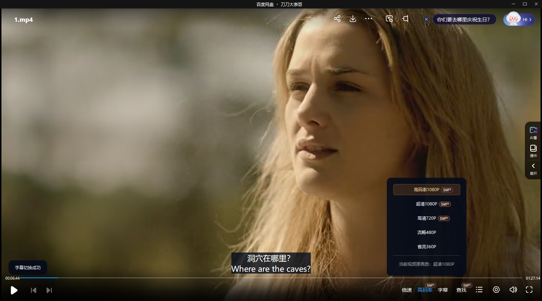The image size is (542, 301).
Task: Select 超清1080P quality option
Action: click(x=427, y=204)
